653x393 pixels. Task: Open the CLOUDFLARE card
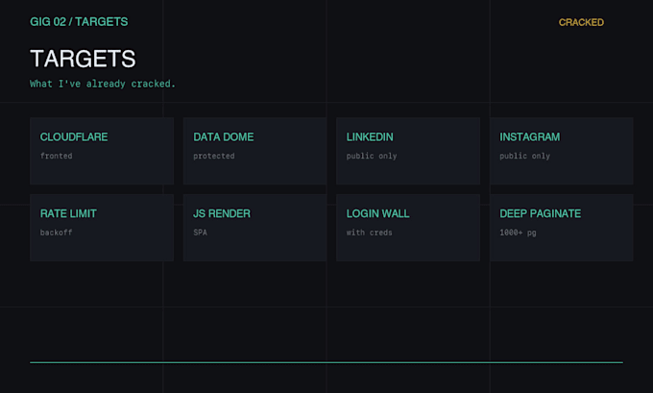(102, 151)
